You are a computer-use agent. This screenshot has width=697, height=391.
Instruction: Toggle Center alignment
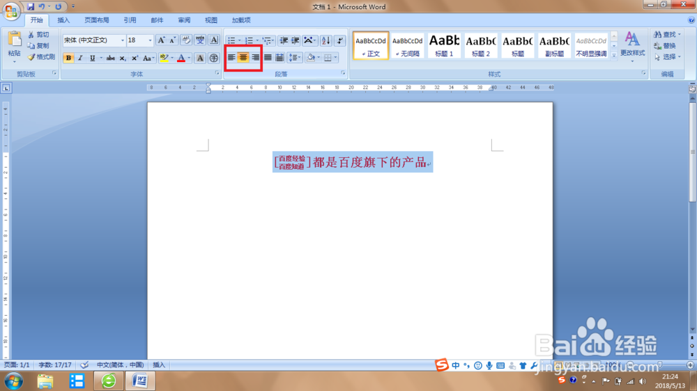(x=243, y=57)
